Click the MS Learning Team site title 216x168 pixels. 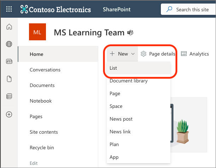point(89,33)
